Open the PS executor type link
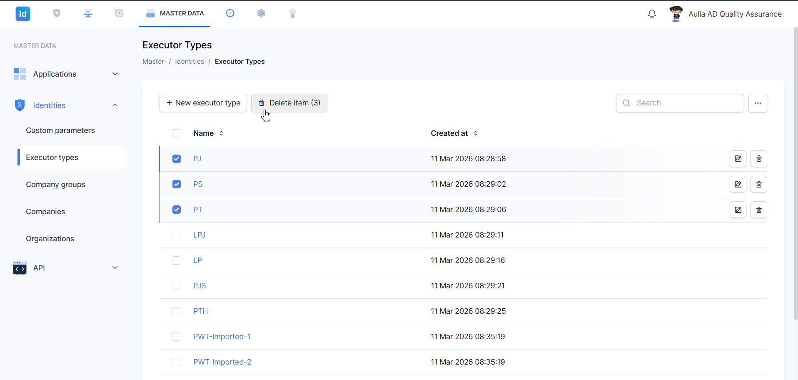This screenshot has width=798, height=380. 198,184
